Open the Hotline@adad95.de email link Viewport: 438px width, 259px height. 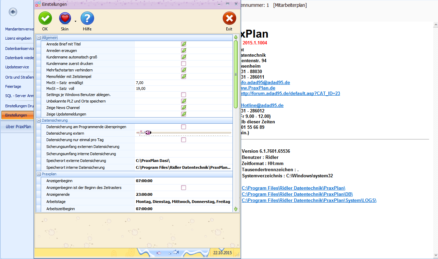pyautogui.click(x=262, y=105)
